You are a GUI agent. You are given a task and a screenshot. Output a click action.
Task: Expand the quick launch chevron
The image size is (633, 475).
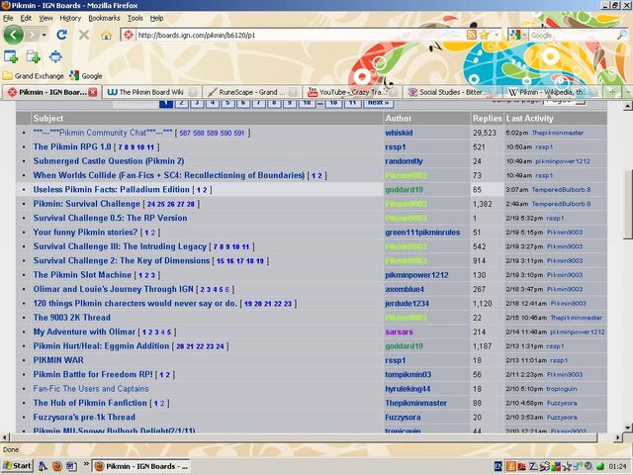pos(86,464)
